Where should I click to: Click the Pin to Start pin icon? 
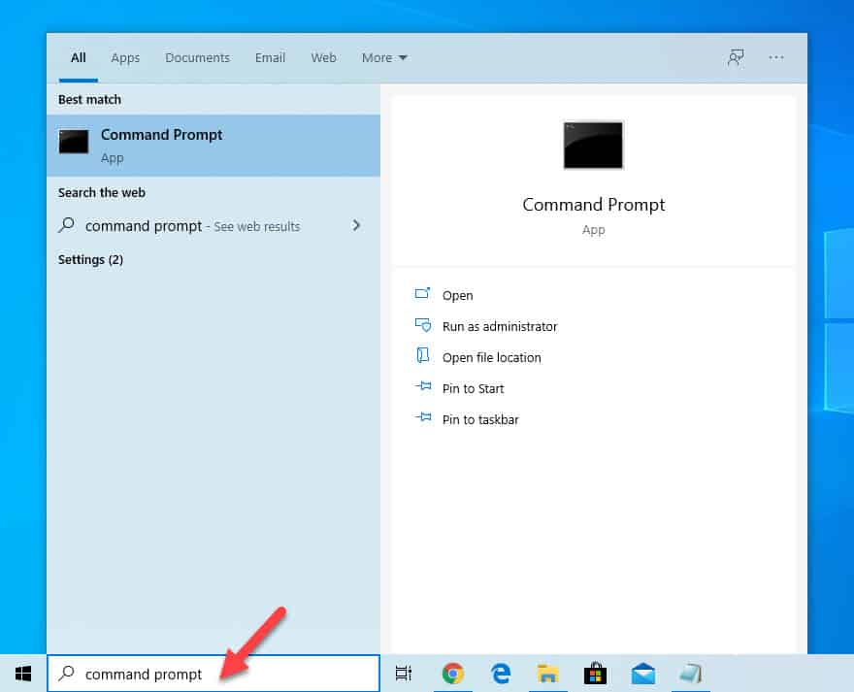pos(423,387)
